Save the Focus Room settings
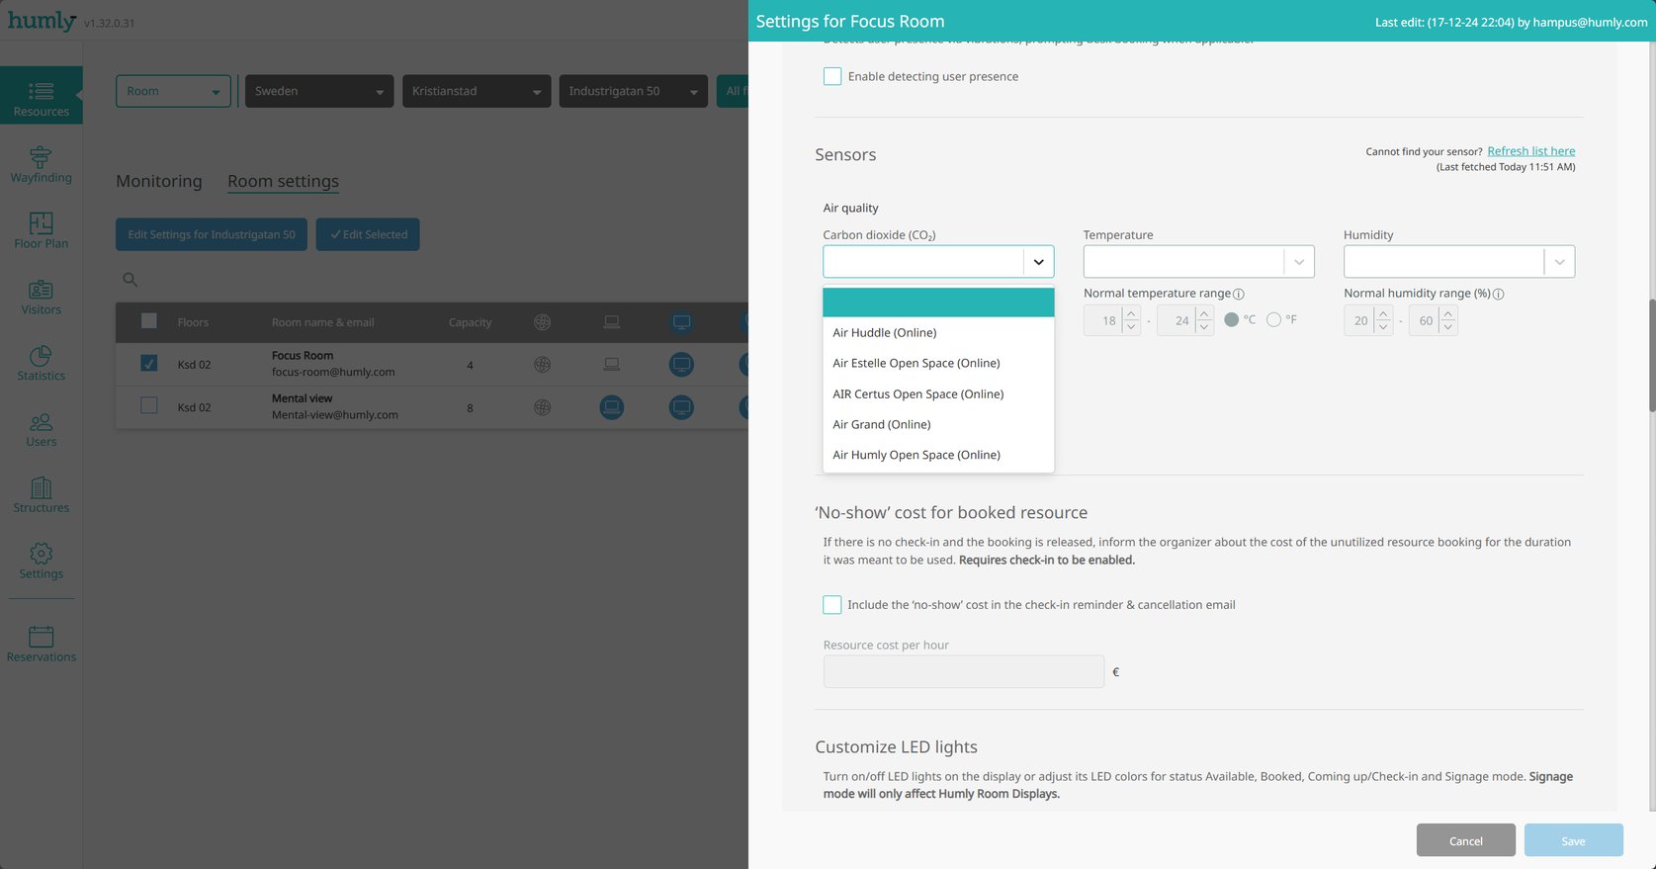Viewport: 1656px width, 869px height. coord(1573,840)
